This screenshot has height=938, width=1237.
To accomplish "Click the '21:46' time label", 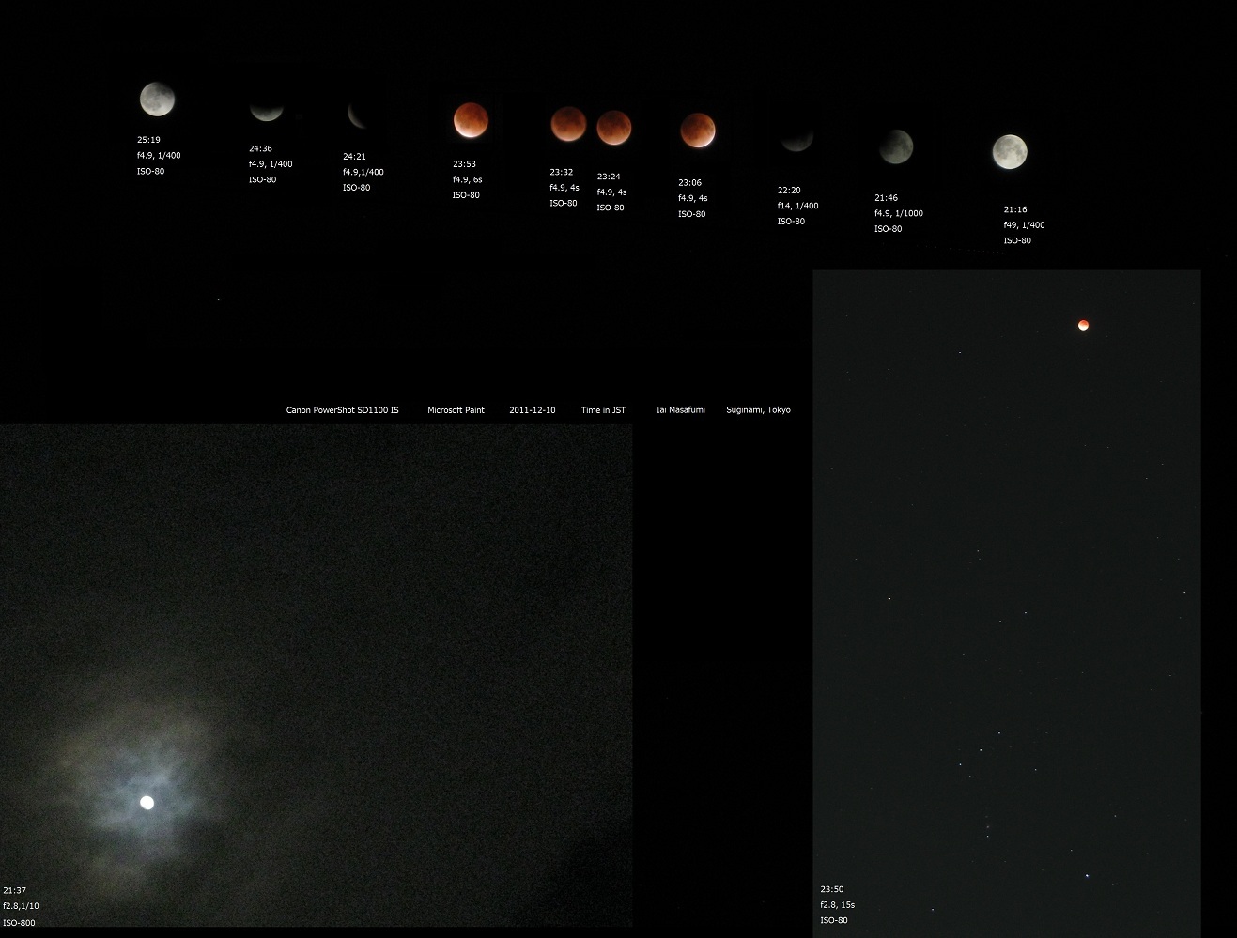I will point(886,198).
